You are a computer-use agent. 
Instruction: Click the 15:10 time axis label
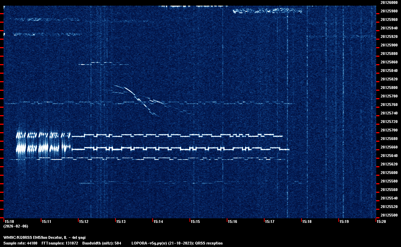[x=9, y=222]
